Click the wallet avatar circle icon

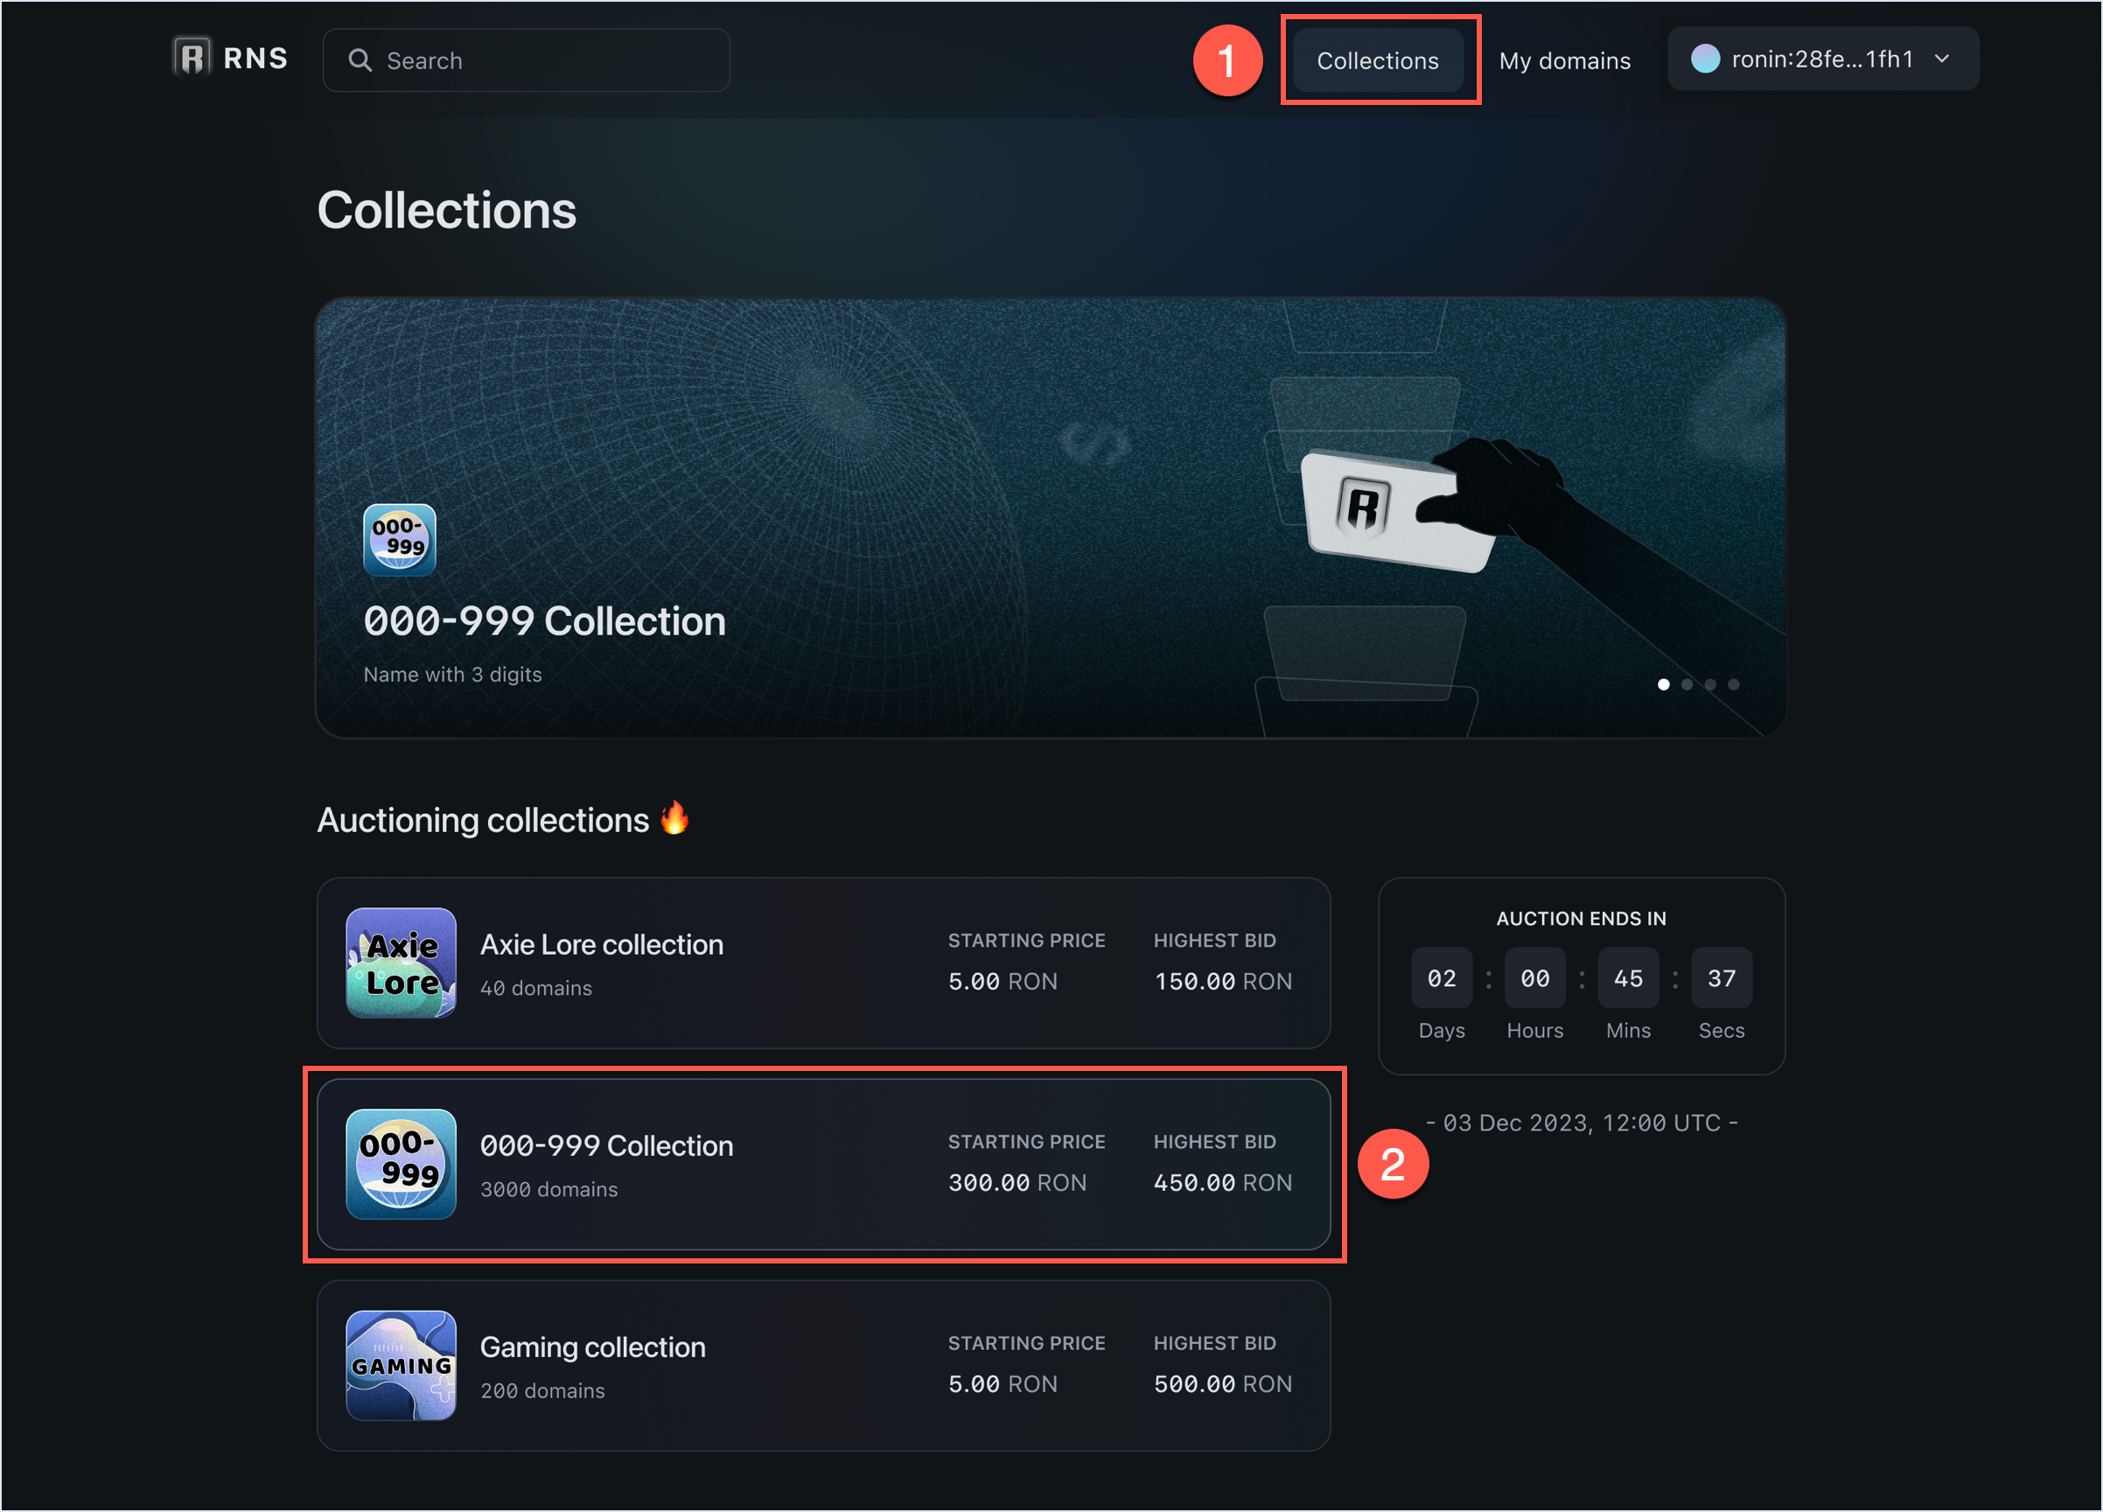1707,59
